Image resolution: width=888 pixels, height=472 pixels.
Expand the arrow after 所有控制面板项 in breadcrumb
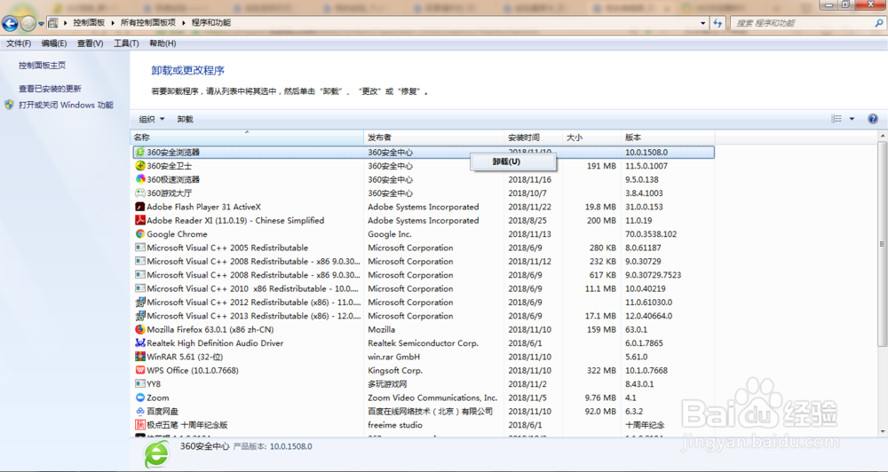[x=183, y=23]
